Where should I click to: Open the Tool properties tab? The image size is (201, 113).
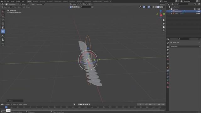tap(168, 43)
